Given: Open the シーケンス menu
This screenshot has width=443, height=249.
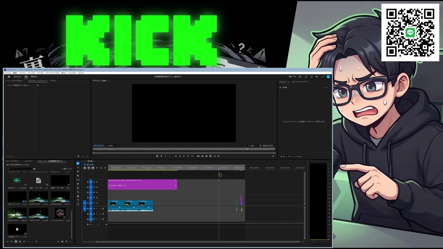Looking at the screenshot, I should click(x=31, y=73).
